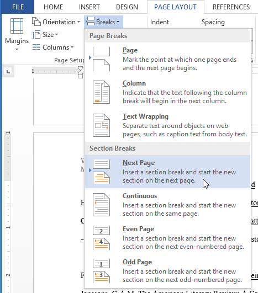Image resolution: width=258 pixels, height=293 pixels.
Task: Expand the Margins dropdown arrow
Action: click(17, 49)
